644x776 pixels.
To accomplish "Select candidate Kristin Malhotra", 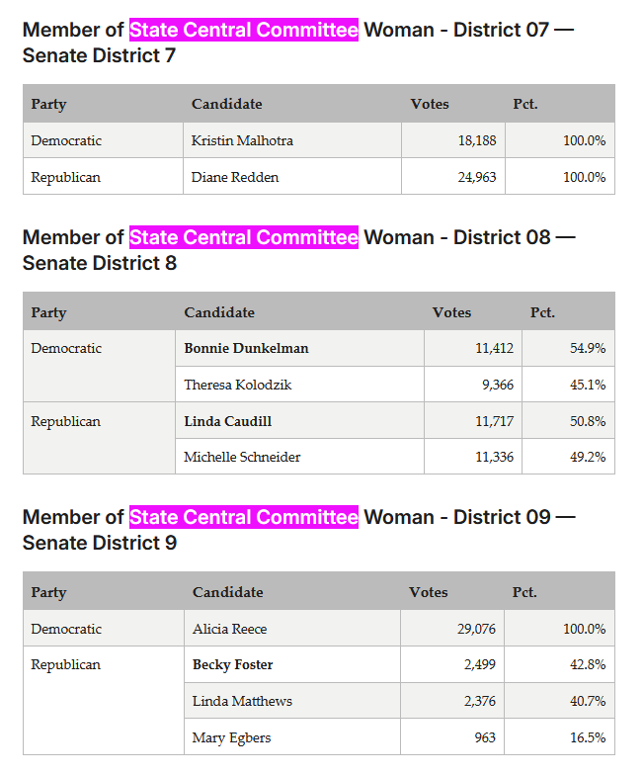I will [242, 140].
